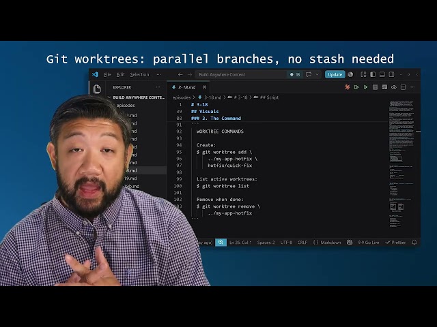Viewport: 437px width, 327px height.
Task: Open notifications with the bell icon
Action: click(414, 243)
